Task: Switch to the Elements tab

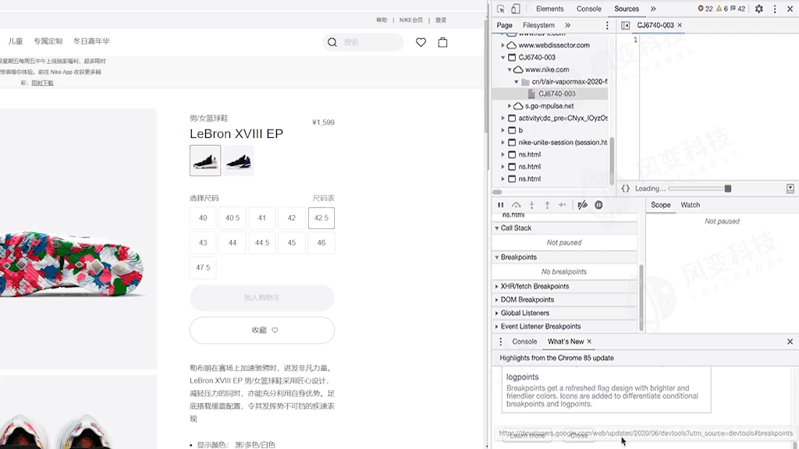Action: click(549, 9)
